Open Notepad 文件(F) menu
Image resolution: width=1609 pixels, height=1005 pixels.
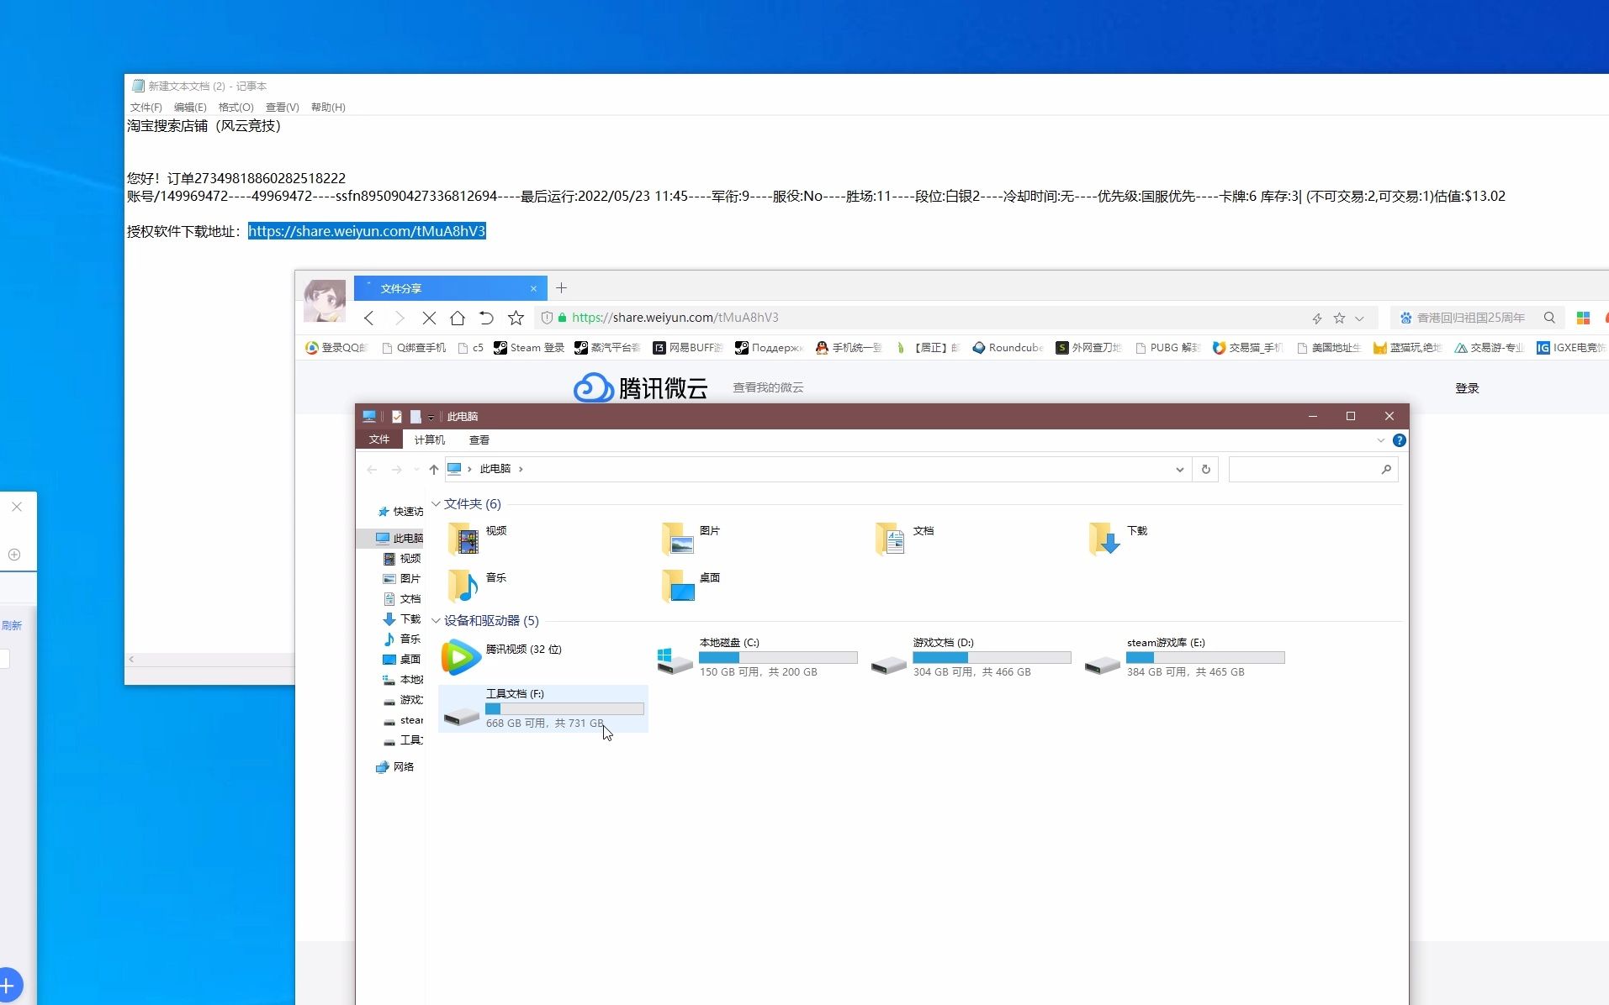[x=146, y=108]
